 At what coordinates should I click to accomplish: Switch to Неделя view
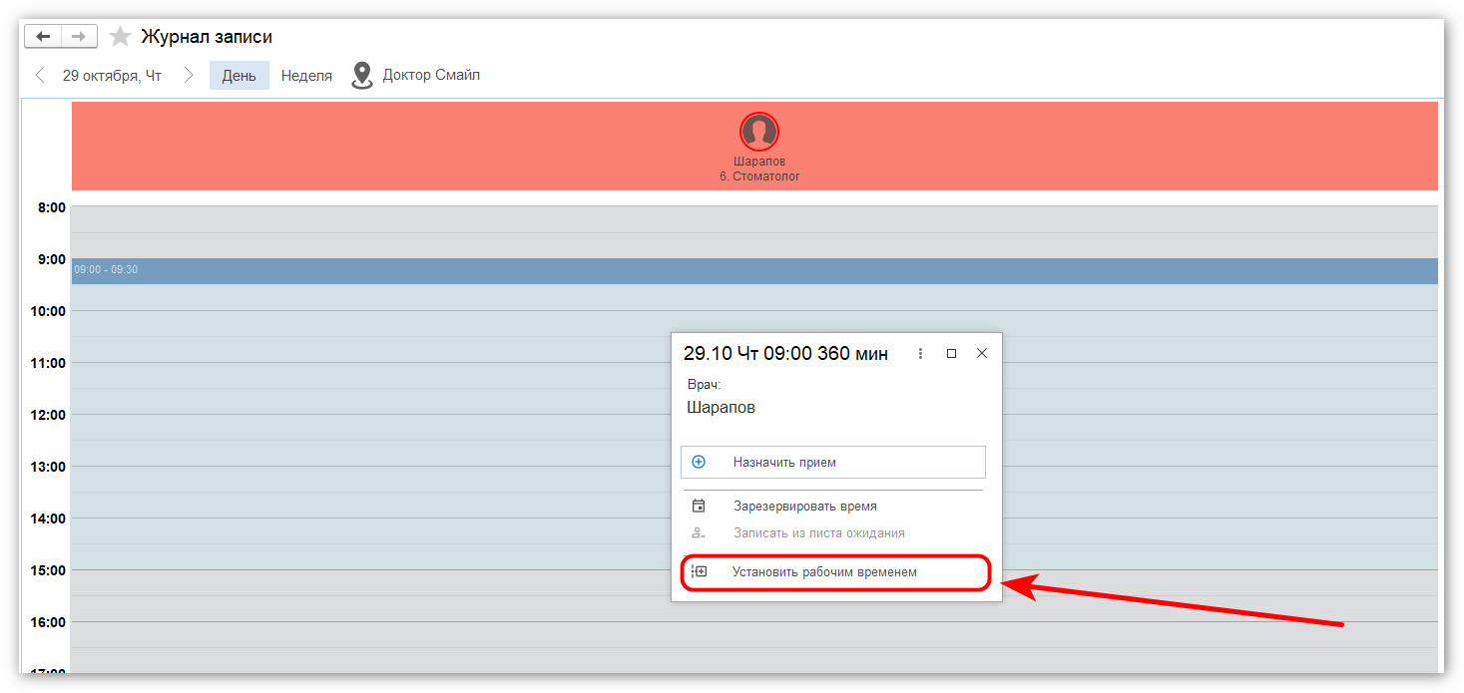pyautogui.click(x=306, y=76)
